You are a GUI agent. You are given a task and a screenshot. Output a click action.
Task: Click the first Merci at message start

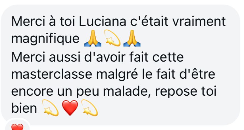tap(28, 21)
